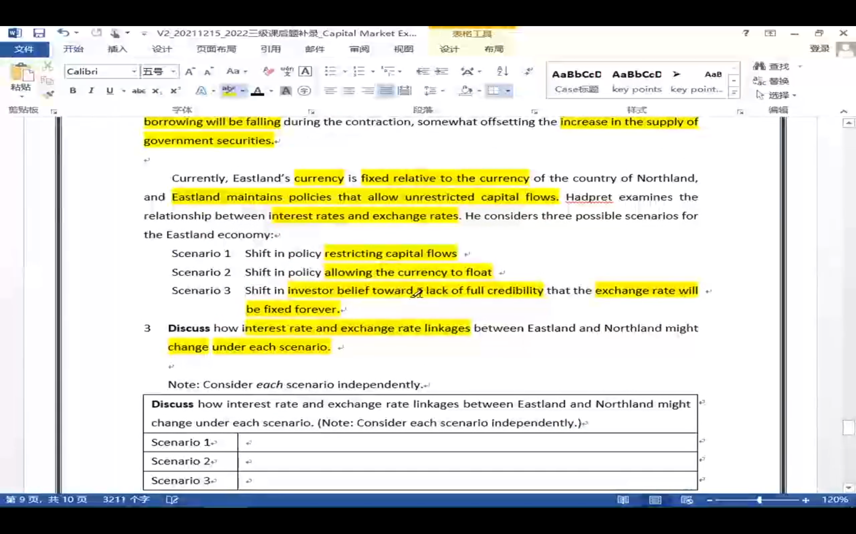Click the Center align paragraph icon

(349, 91)
